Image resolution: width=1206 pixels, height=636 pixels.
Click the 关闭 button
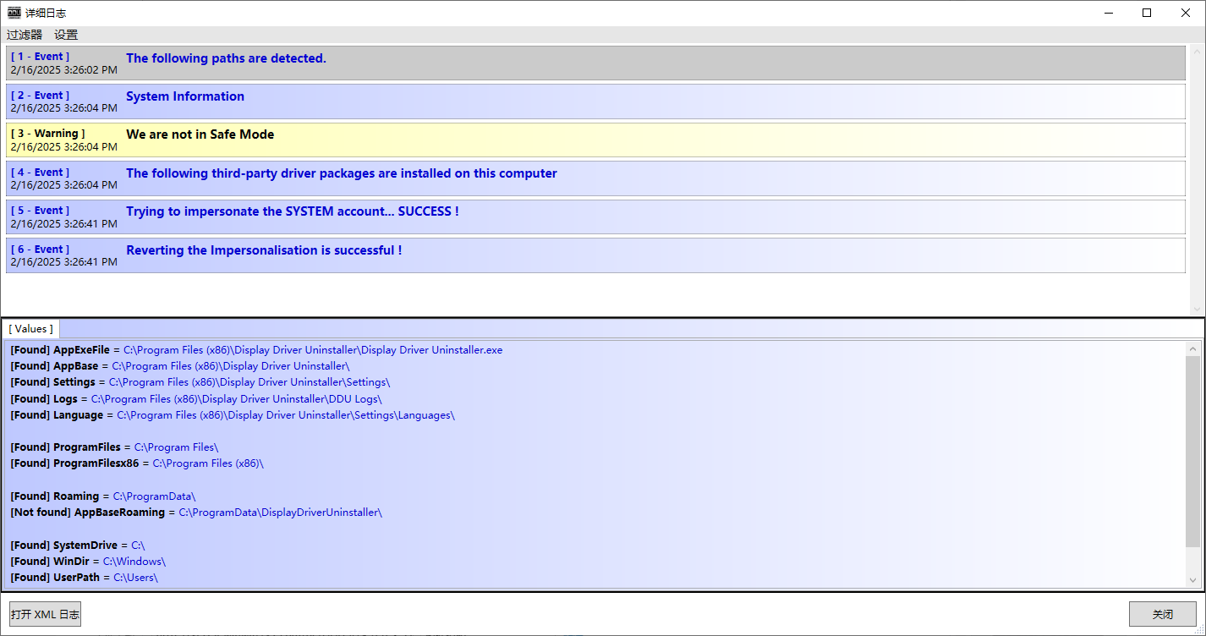click(1162, 614)
